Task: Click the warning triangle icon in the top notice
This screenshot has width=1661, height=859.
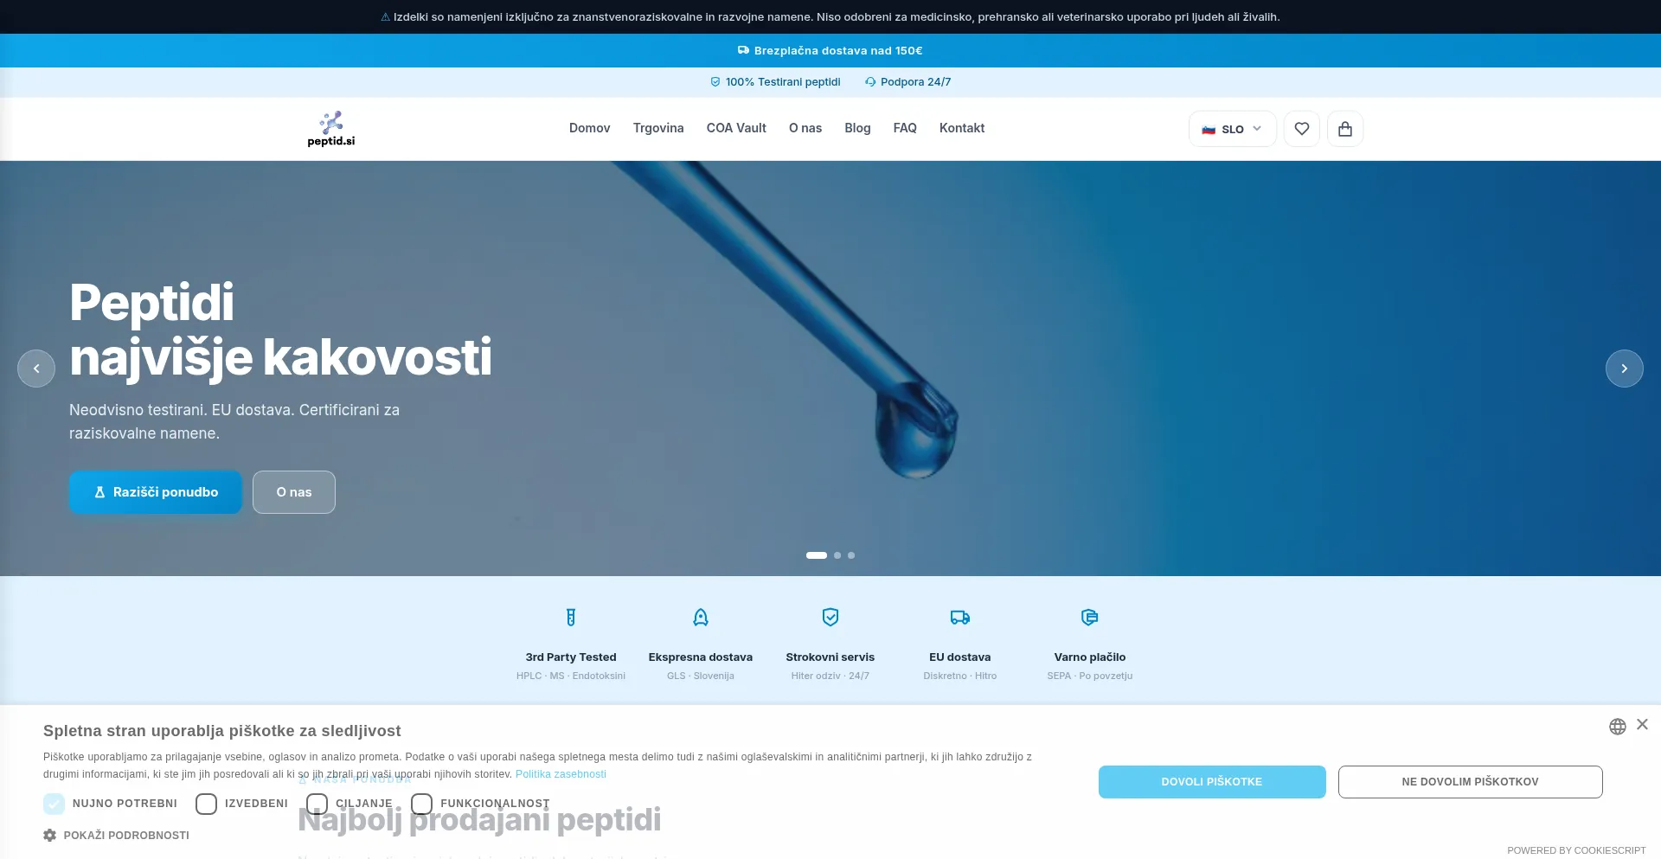Action: (x=386, y=16)
